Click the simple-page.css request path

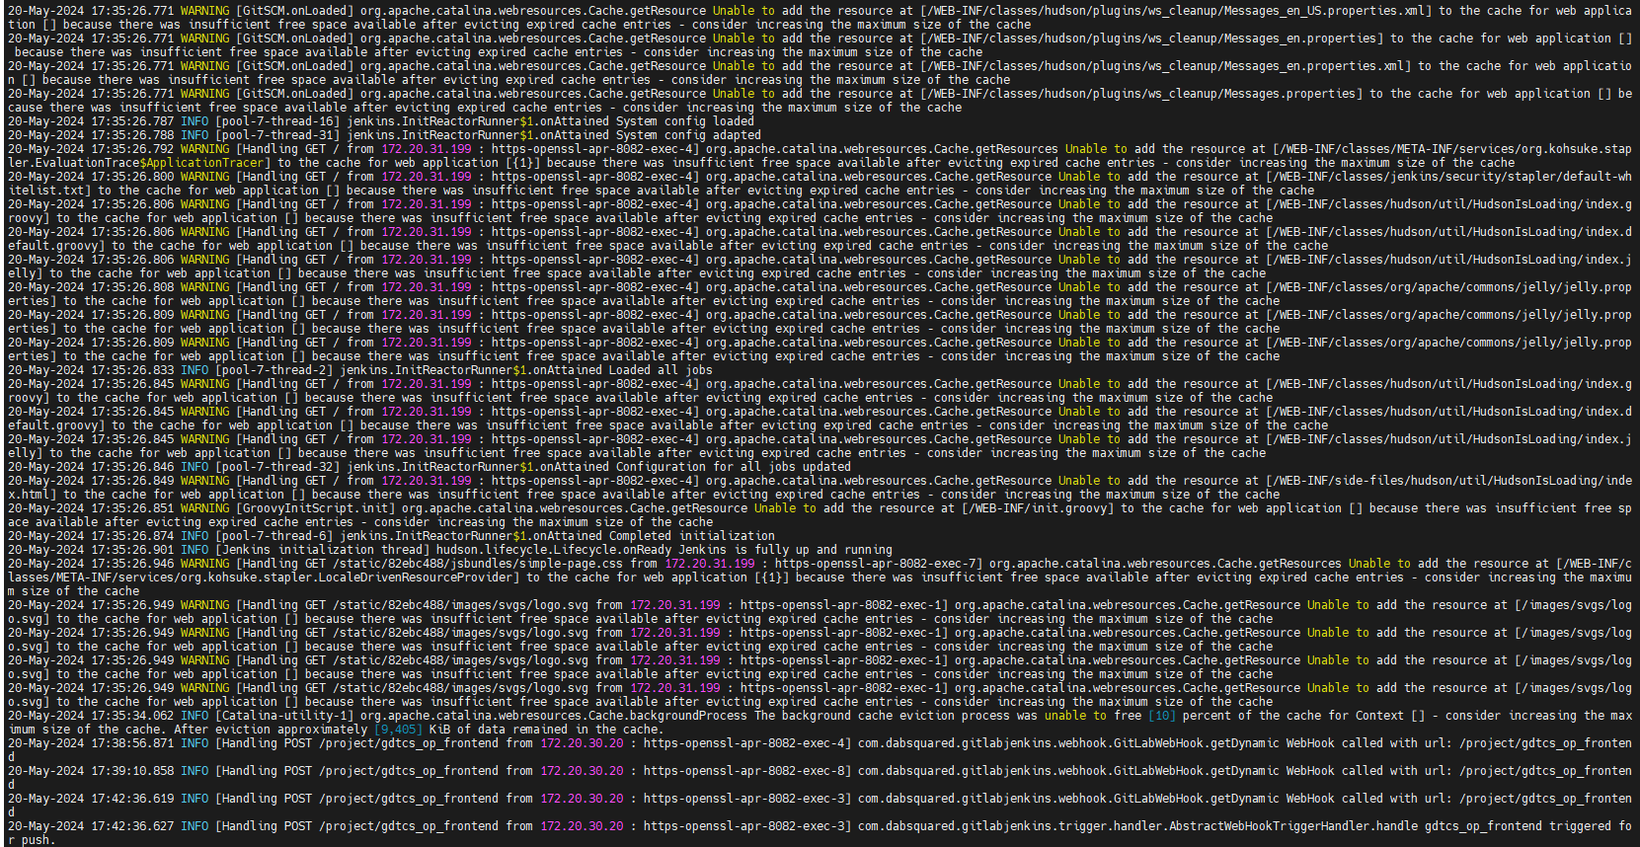click(478, 564)
